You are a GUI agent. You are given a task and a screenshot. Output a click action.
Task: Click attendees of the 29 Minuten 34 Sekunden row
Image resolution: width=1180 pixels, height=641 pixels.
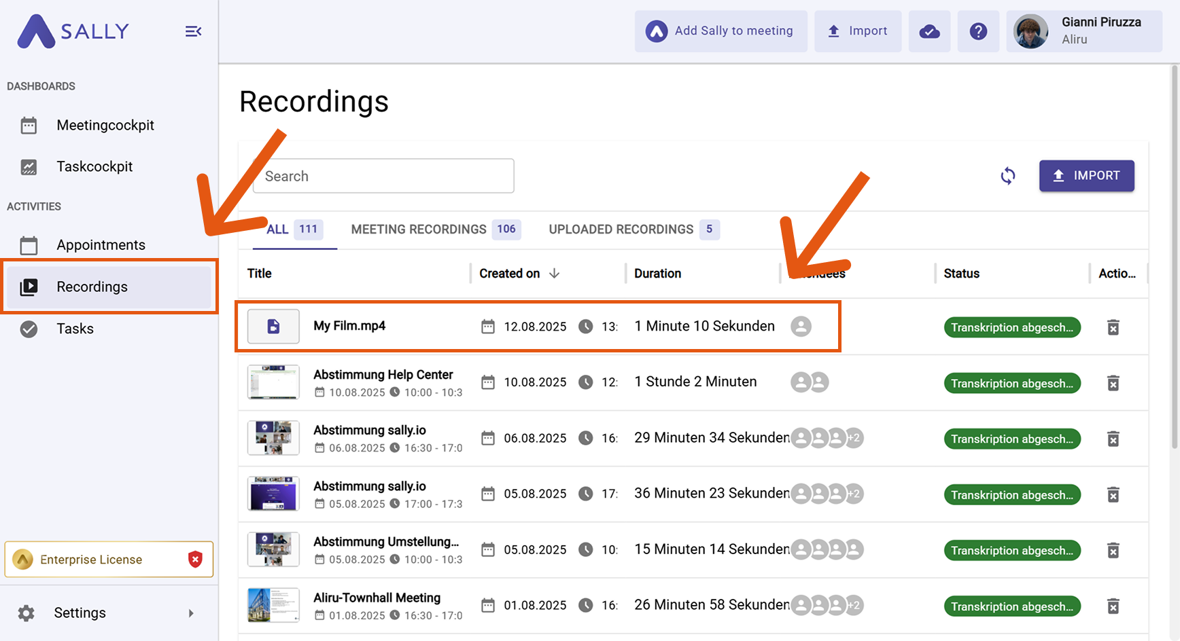point(827,438)
